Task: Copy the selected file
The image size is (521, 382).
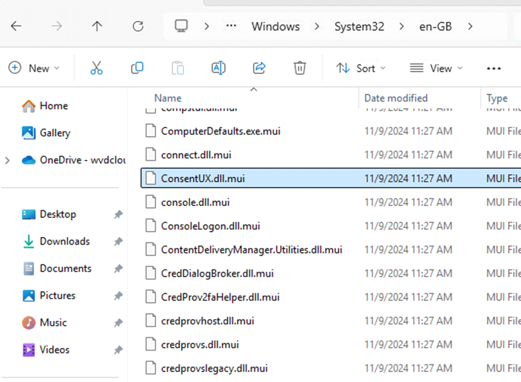Action: pos(137,68)
